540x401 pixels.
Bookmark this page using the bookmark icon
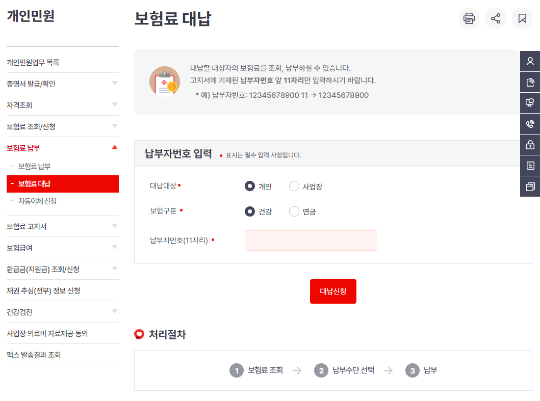tap(522, 18)
